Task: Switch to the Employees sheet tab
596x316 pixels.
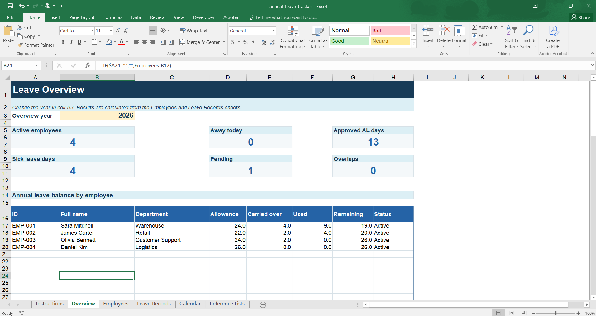Action: click(116, 304)
